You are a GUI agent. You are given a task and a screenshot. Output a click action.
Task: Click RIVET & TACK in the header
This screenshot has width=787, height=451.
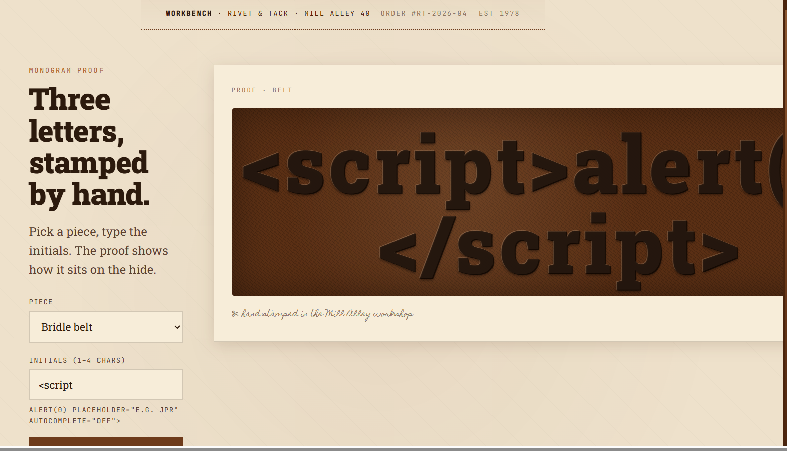[x=258, y=14]
